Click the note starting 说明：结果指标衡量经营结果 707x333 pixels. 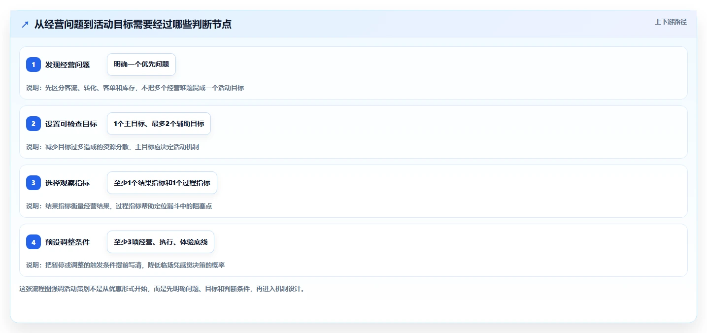(119, 206)
